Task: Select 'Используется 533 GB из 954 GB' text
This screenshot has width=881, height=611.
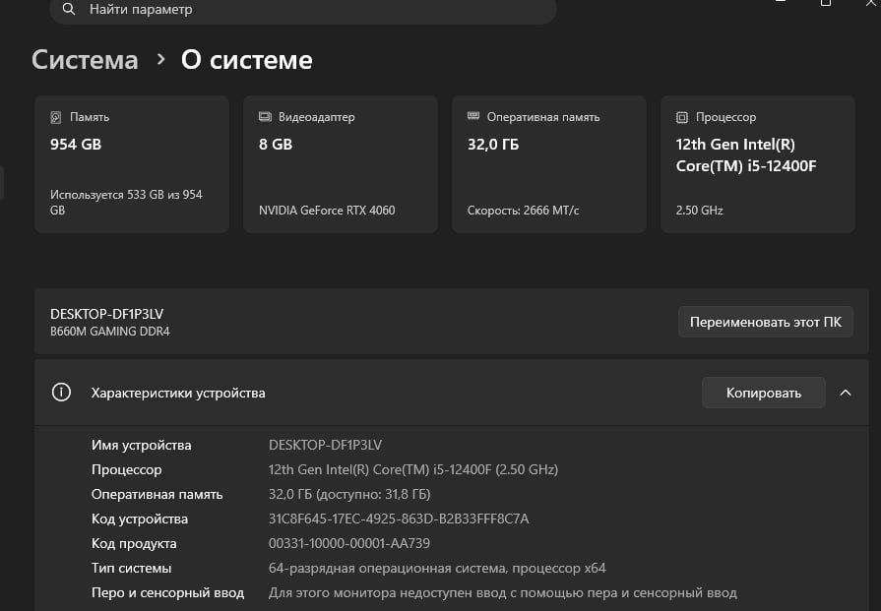Action: tap(126, 202)
